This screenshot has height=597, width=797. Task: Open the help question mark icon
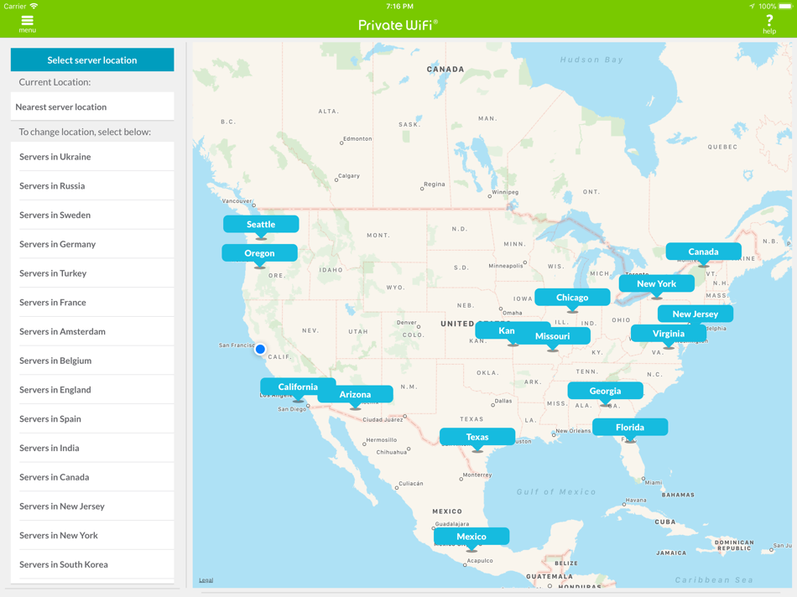point(769,23)
